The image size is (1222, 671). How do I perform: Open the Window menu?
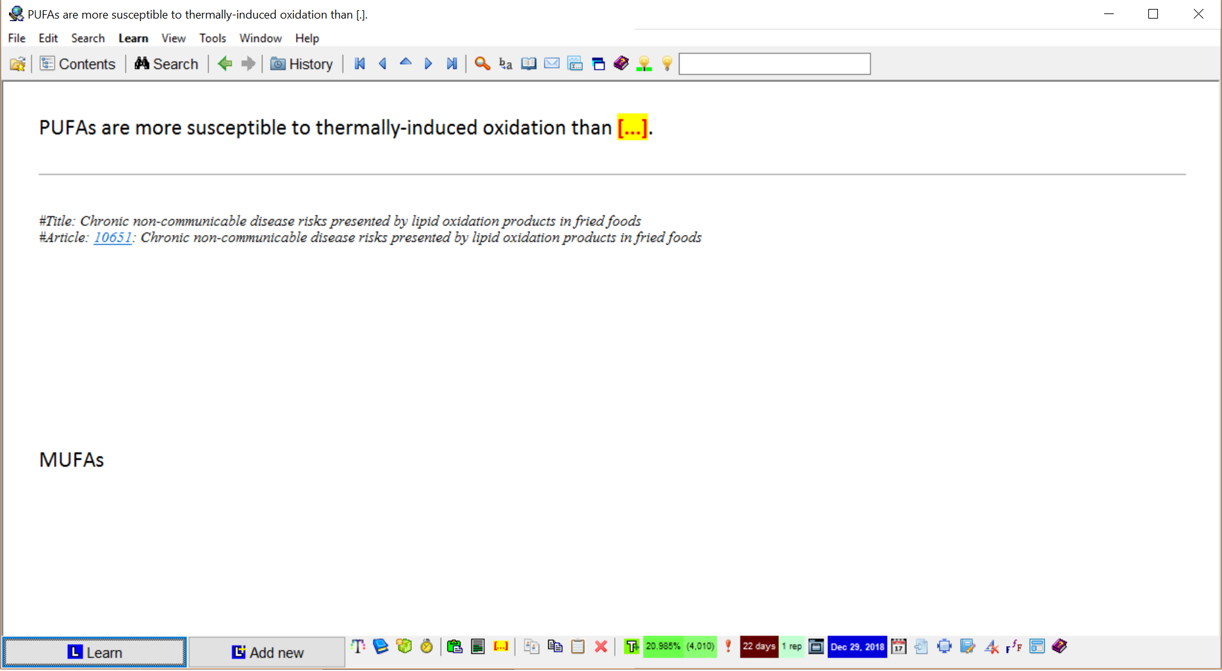tap(261, 38)
